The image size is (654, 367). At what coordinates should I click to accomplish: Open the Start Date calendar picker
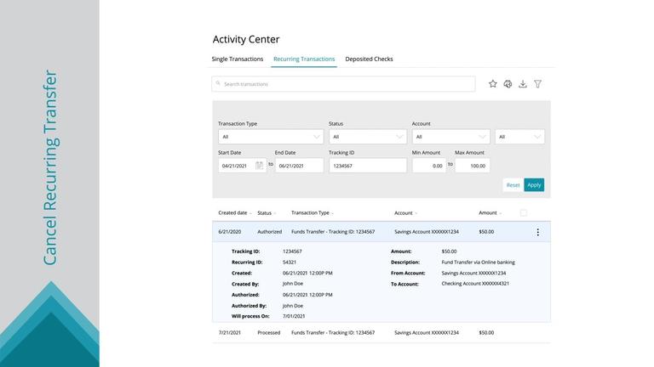[x=259, y=166]
